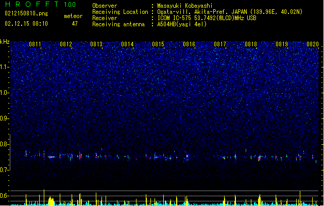
Task: Click the 1.1 kHz frequency label
Action: point(4,67)
